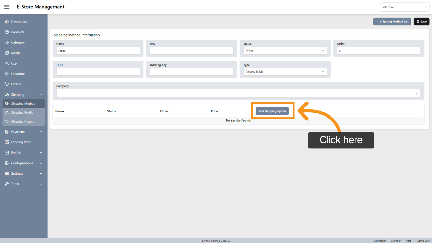
Task: Collapse the Shipping Method Information panel
Action: tap(423, 35)
